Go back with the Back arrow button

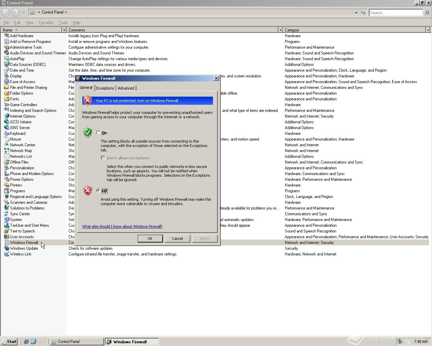(6, 13)
